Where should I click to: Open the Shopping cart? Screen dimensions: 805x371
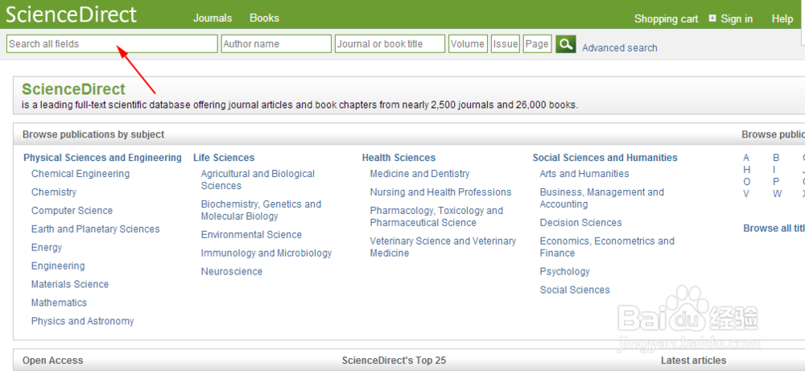click(x=666, y=19)
